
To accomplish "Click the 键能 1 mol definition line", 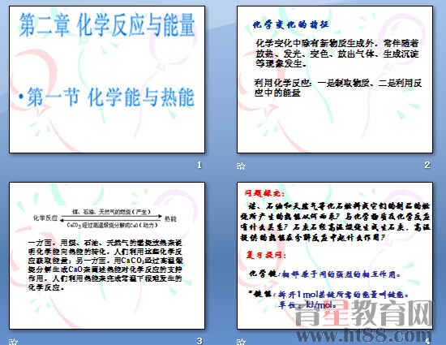I will (328, 295).
